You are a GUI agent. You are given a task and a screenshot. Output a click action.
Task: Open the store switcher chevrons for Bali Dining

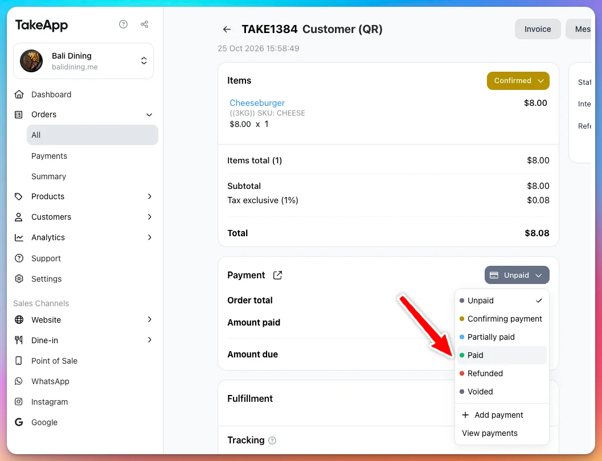click(144, 60)
